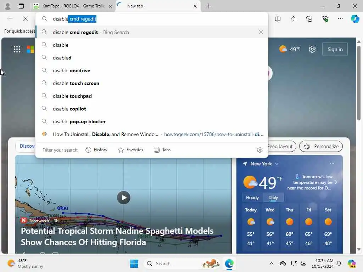Open the app launcher grid icon
Viewport: 363px width, 272px height.
point(17,49)
